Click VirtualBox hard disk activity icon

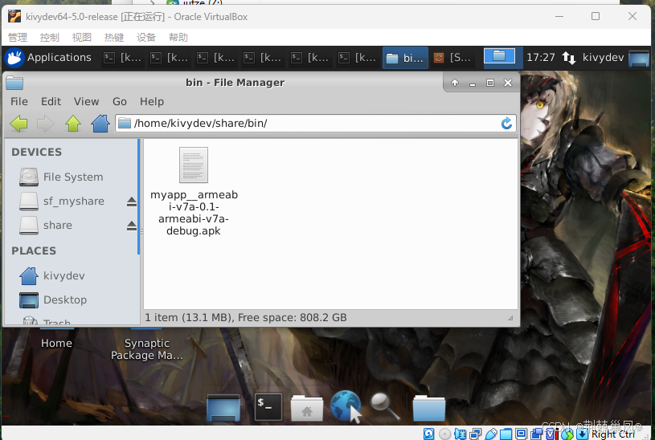(x=428, y=434)
